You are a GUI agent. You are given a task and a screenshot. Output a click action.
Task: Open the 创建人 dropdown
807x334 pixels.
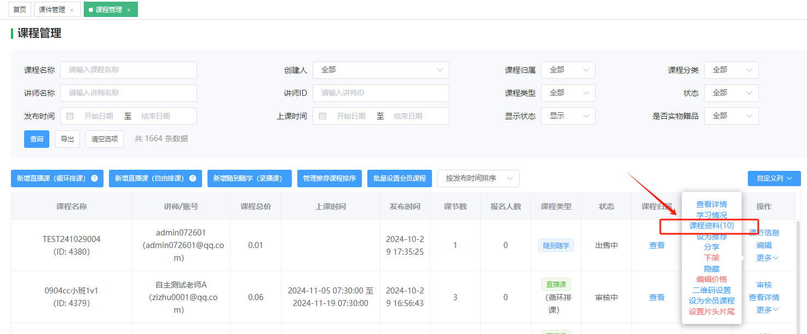point(381,70)
